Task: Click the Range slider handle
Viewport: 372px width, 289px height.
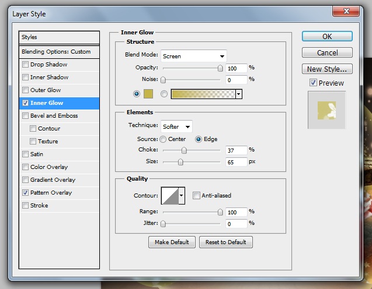Action: click(220, 212)
